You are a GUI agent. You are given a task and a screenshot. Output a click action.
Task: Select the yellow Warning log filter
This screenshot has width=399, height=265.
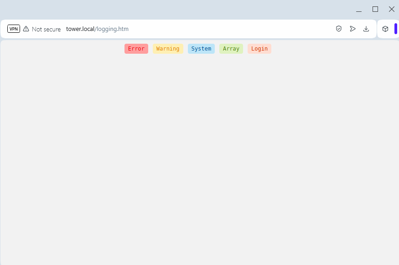(x=168, y=49)
